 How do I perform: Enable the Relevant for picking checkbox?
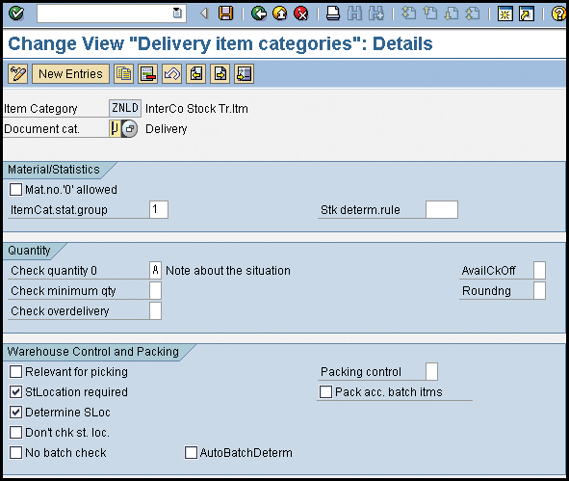[15, 372]
